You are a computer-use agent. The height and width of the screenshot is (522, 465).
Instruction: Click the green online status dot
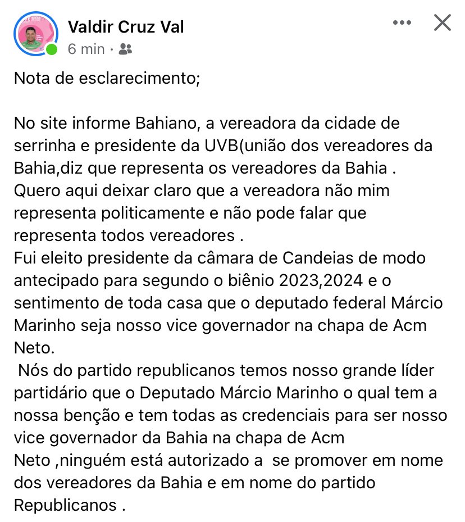click(x=52, y=49)
